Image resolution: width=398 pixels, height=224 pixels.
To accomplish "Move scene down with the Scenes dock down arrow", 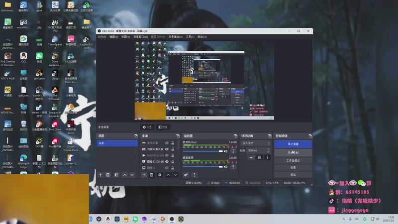I will click(132, 175).
